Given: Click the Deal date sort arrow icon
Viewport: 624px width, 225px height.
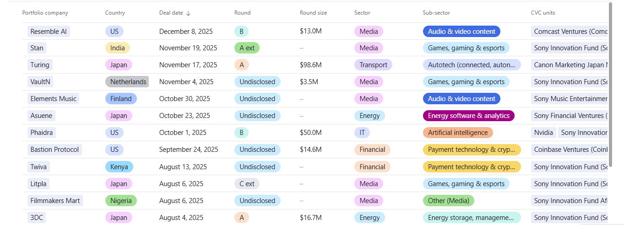Looking at the screenshot, I should (x=188, y=13).
